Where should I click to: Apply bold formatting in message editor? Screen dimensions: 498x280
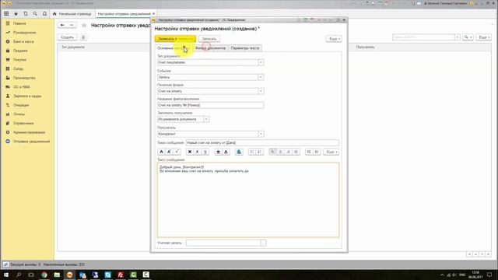pyautogui.click(x=190, y=152)
